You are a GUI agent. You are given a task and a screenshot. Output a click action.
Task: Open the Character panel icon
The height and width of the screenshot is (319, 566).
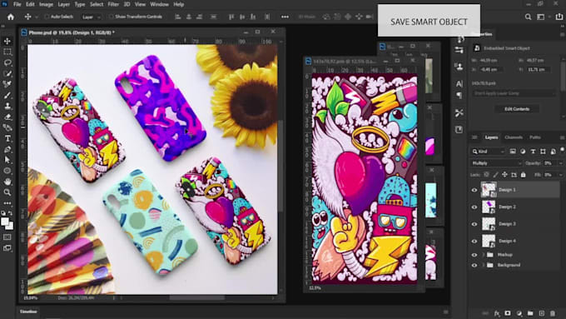[459, 84]
